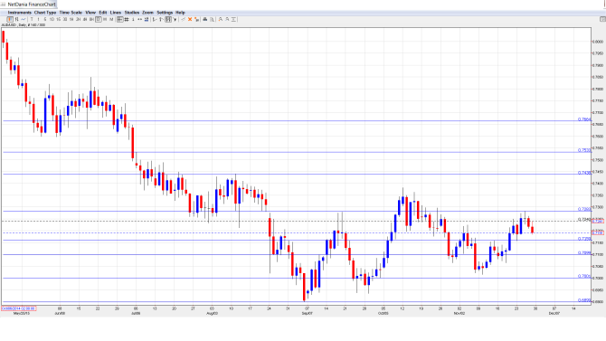Click the pencil draw line icon

pyautogui.click(x=184, y=19)
